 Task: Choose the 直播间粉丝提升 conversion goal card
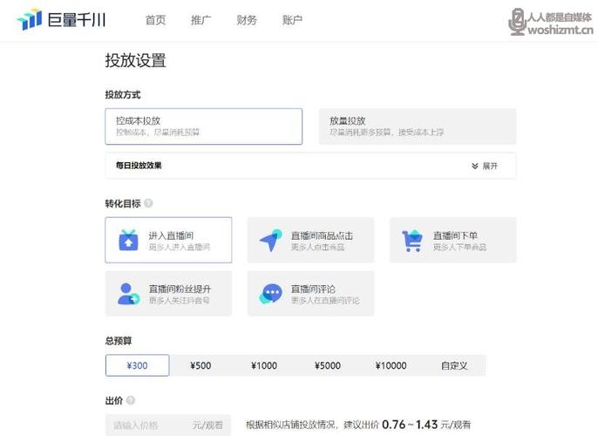pos(168,293)
